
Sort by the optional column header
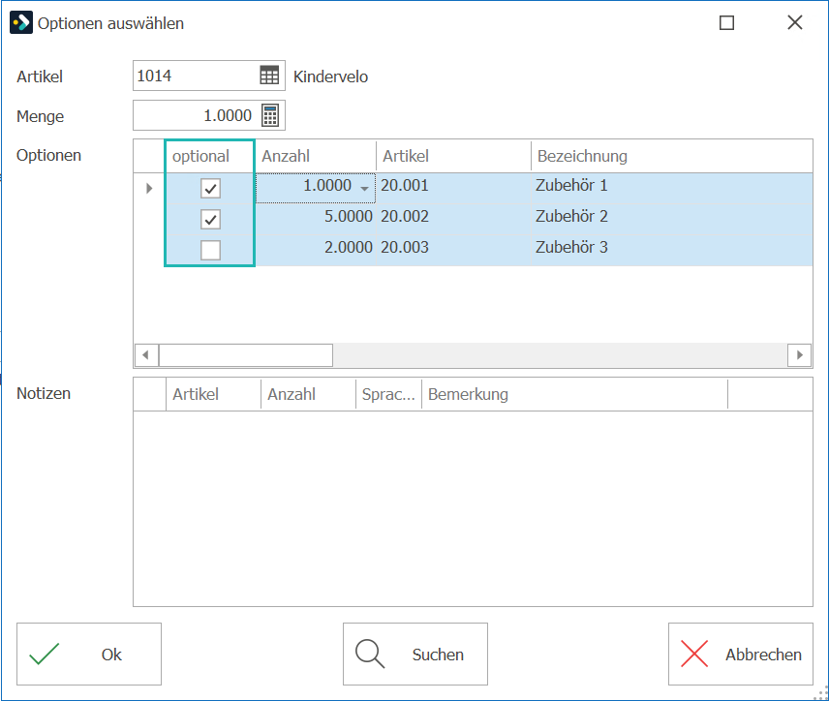210,156
